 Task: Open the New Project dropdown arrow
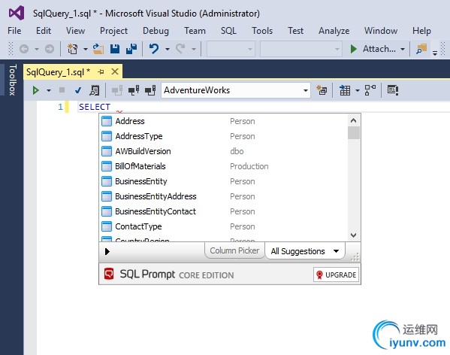(85, 49)
